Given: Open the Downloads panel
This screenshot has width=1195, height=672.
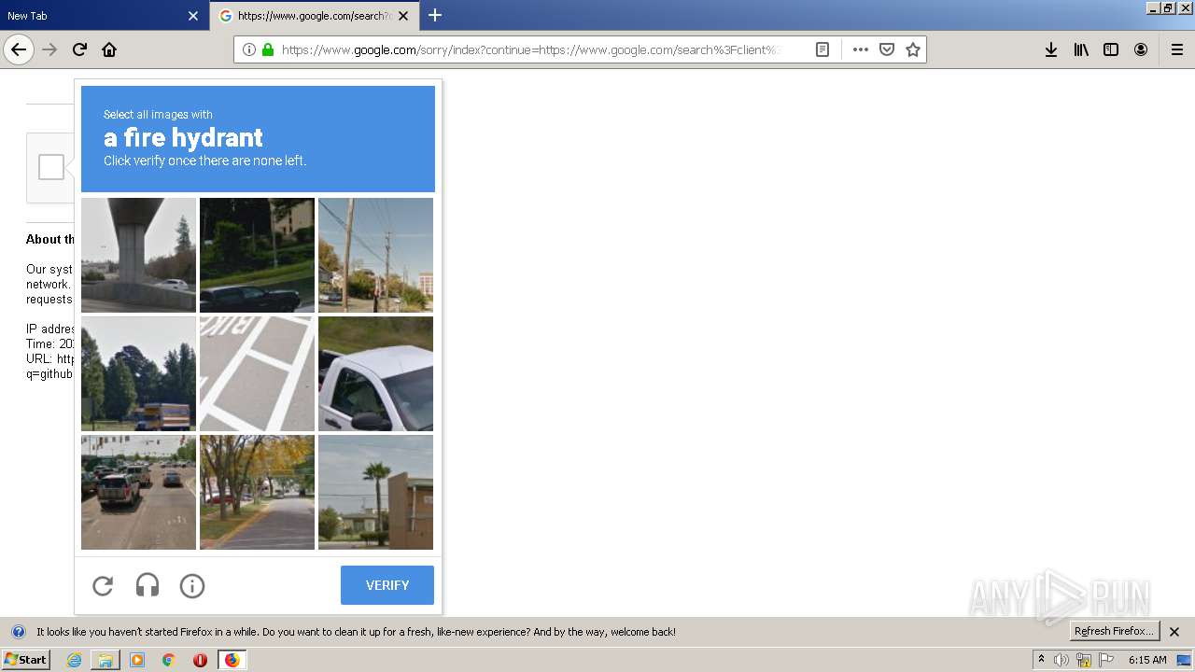Looking at the screenshot, I should (1051, 49).
